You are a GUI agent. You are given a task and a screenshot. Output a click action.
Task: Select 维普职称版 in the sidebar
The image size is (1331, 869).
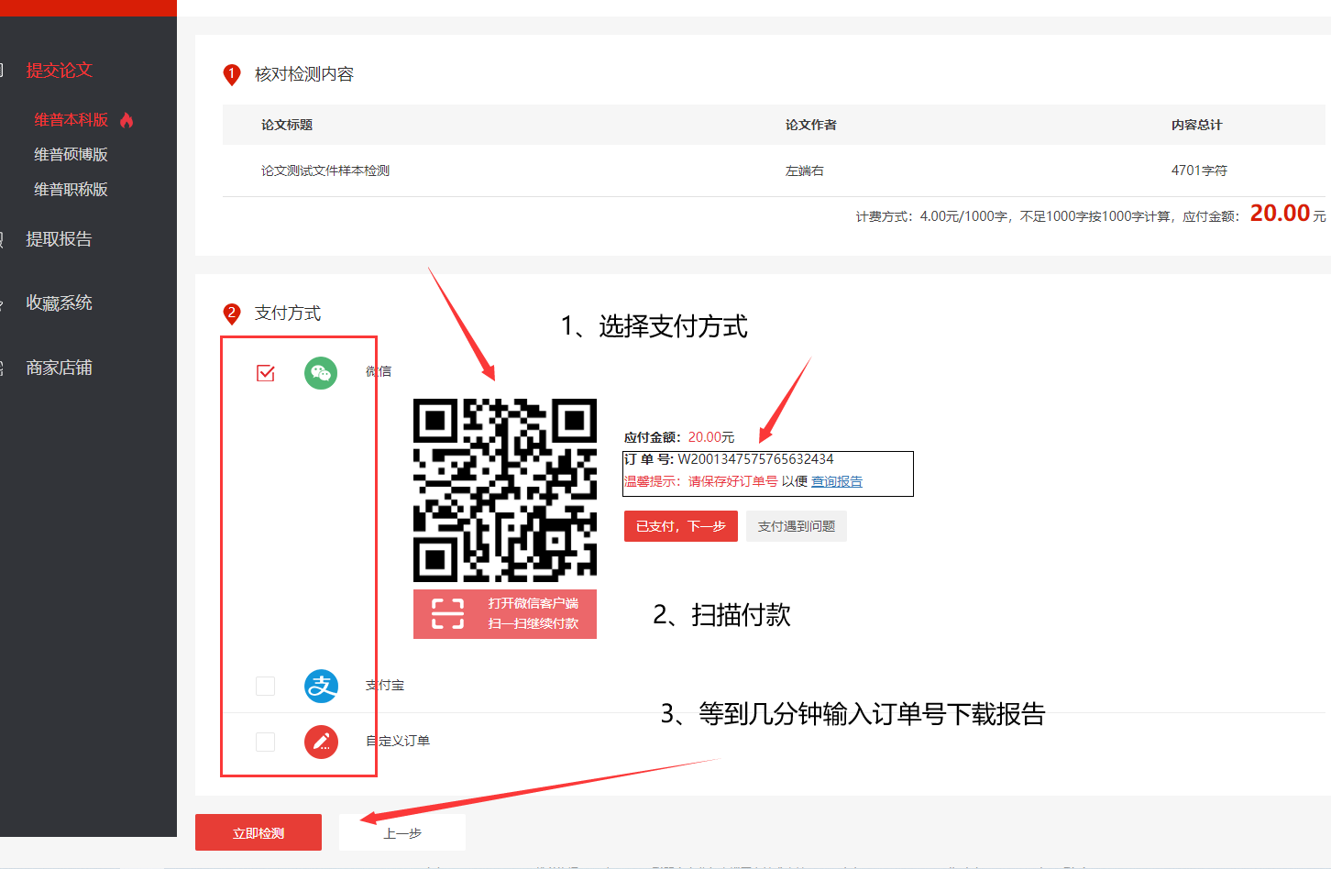[x=71, y=190]
